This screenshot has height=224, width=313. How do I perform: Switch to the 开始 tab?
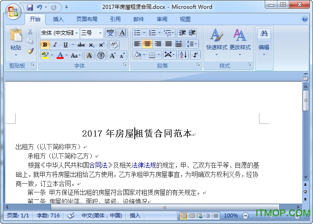35,19
